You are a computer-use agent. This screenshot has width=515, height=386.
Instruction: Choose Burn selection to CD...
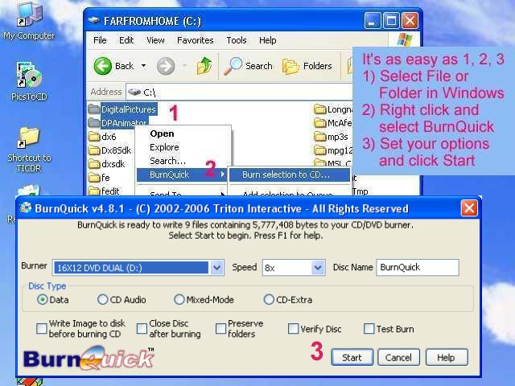point(290,175)
